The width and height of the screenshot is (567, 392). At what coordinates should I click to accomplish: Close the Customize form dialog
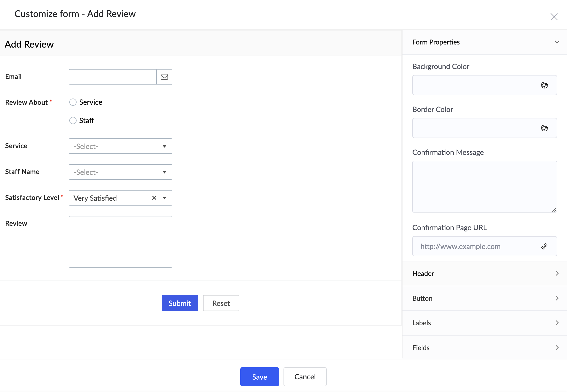(x=554, y=17)
